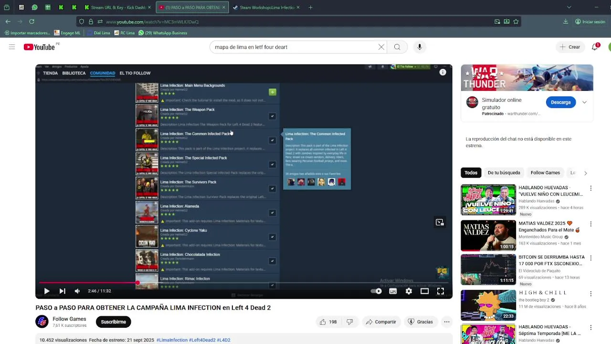Skip to the next video
Viewport: 611px width, 344px height.
click(62, 291)
